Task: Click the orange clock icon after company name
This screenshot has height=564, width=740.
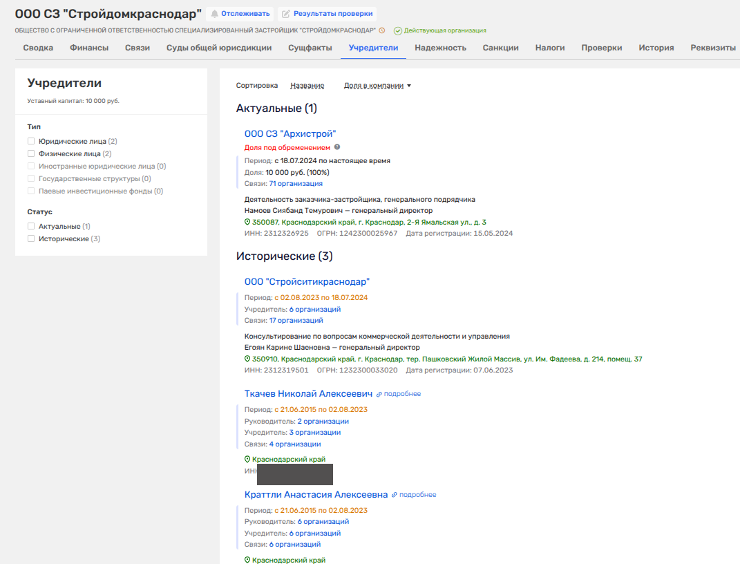Action: pos(382,30)
